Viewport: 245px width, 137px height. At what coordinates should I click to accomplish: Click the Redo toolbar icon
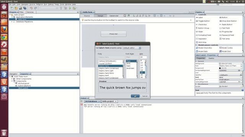[36, 8]
